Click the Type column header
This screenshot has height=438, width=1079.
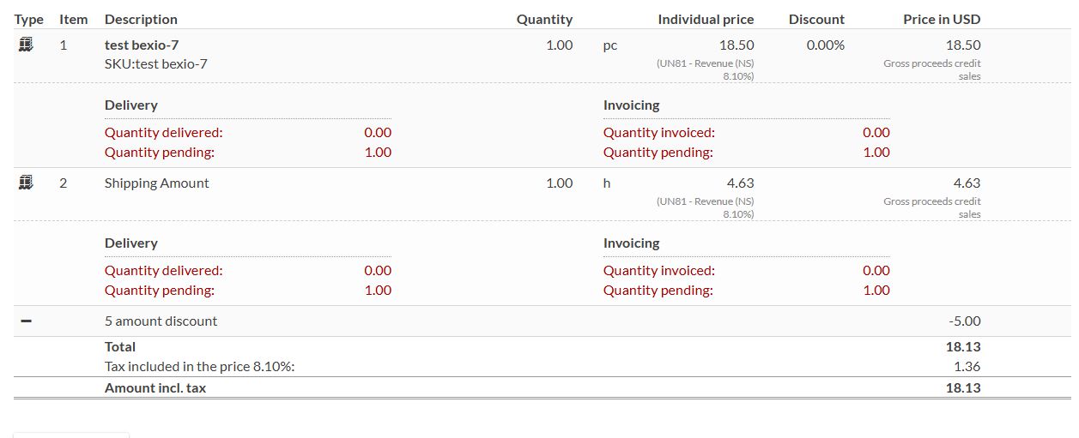pos(29,19)
